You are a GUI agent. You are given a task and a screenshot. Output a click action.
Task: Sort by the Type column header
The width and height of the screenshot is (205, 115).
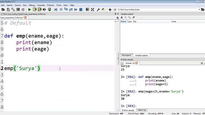tap(129, 21)
